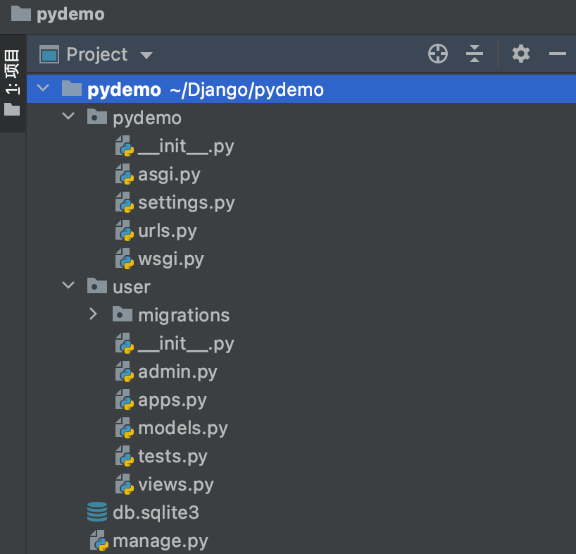Click the db.sqlite3 database icon
This screenshot has height=554, width=576.
click(97, 512)
